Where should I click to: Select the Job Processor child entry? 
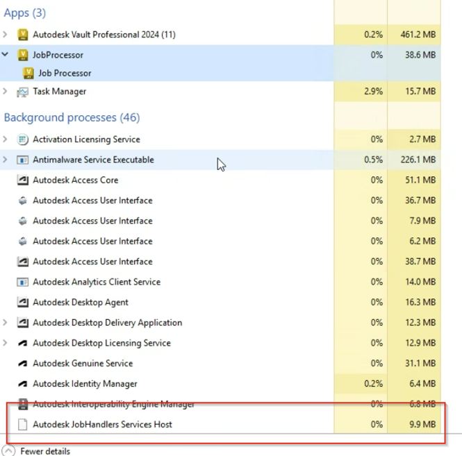[x=220, y=73]
